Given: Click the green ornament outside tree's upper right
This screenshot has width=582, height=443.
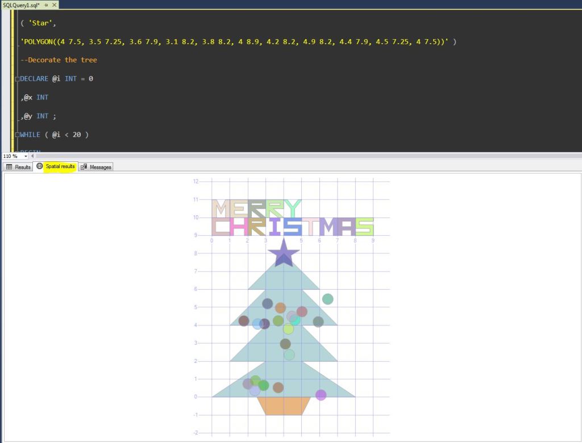Looking at the screenshot, I should pos(327,299).
